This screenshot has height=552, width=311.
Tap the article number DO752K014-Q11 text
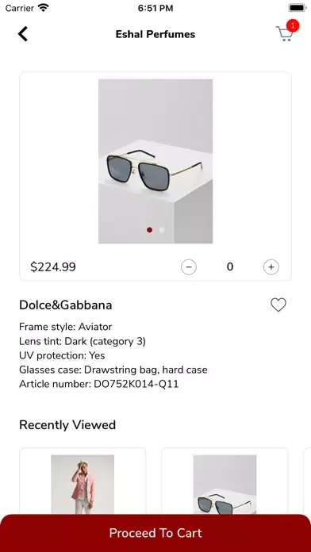pyautogui.click(x=136, y=384)
